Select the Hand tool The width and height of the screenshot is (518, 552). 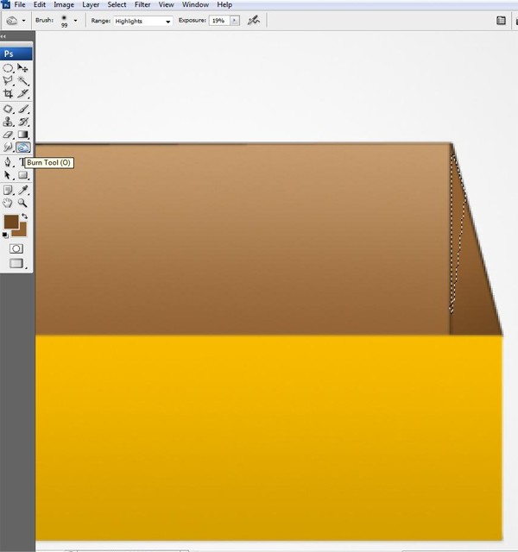coord(8,204)
